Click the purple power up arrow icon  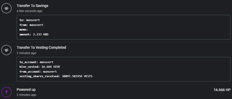[6, 92]
